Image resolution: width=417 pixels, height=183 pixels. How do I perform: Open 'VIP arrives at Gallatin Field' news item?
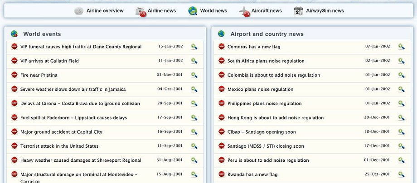[49, 61]
